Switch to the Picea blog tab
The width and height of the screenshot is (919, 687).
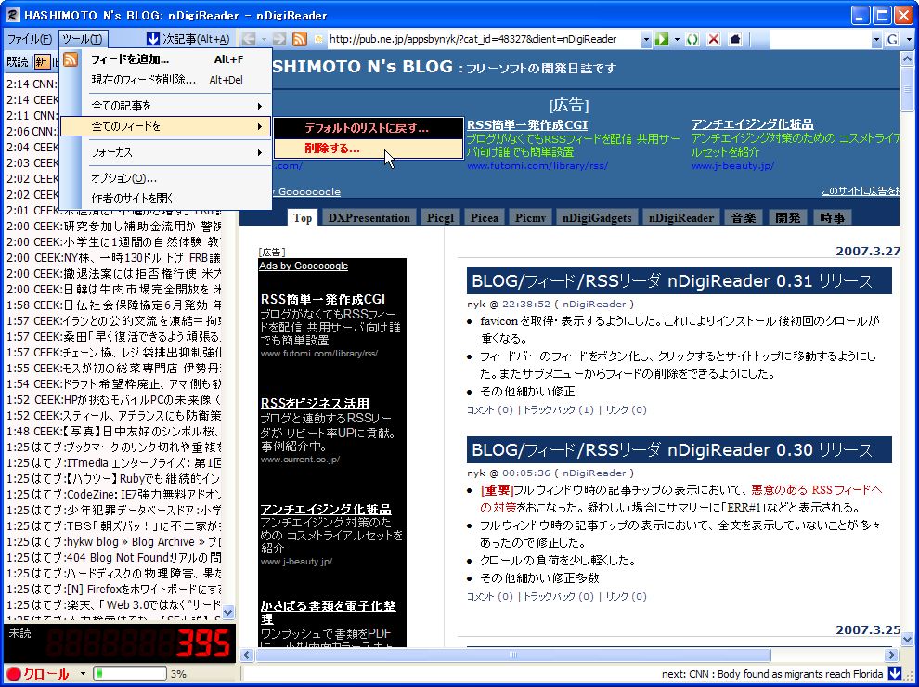coord(485,217)
